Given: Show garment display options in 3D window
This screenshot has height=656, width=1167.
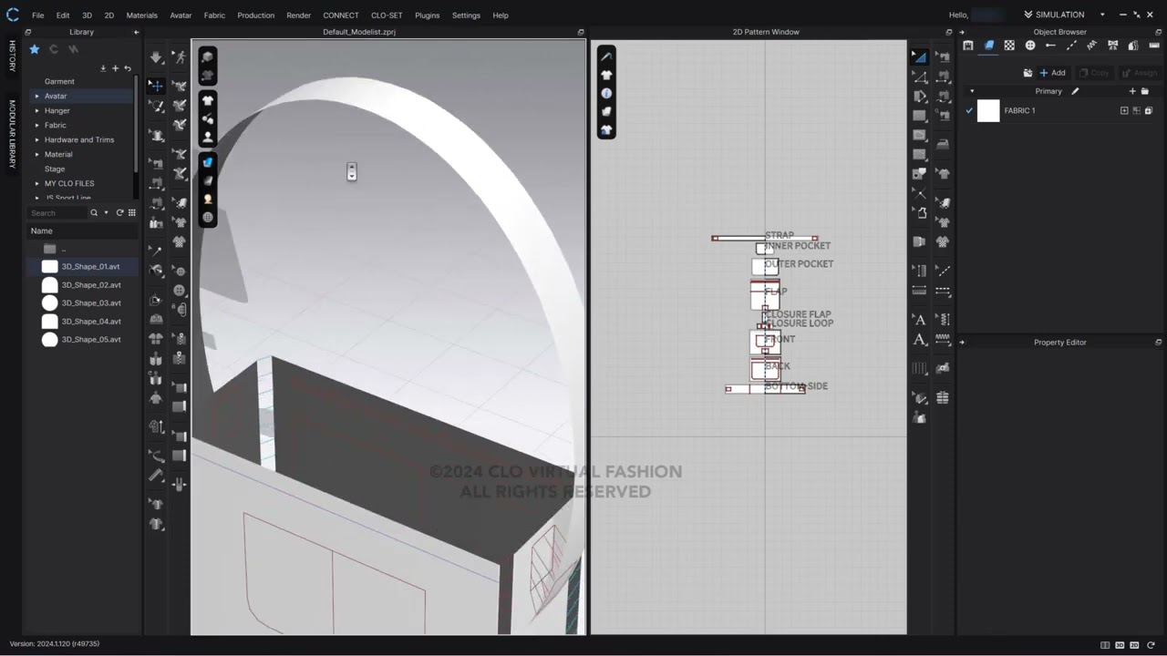Looking at the screenshot, I should coord(208,100).
